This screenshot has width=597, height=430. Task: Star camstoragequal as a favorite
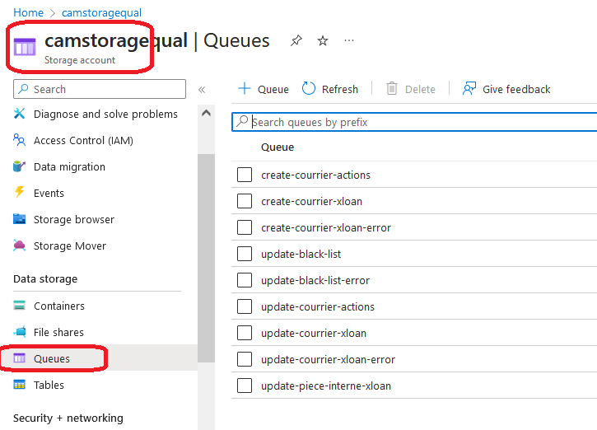[x=323, y=41]
